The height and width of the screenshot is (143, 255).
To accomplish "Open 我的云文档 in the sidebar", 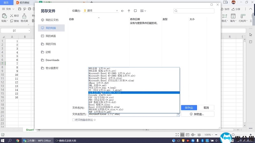I will pyautogui.click(x=52, y=20).
